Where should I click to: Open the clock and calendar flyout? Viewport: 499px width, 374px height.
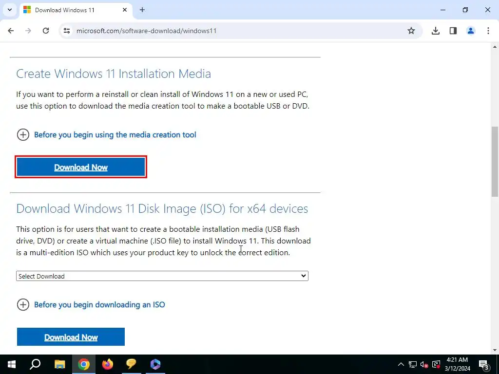point(457,364)
